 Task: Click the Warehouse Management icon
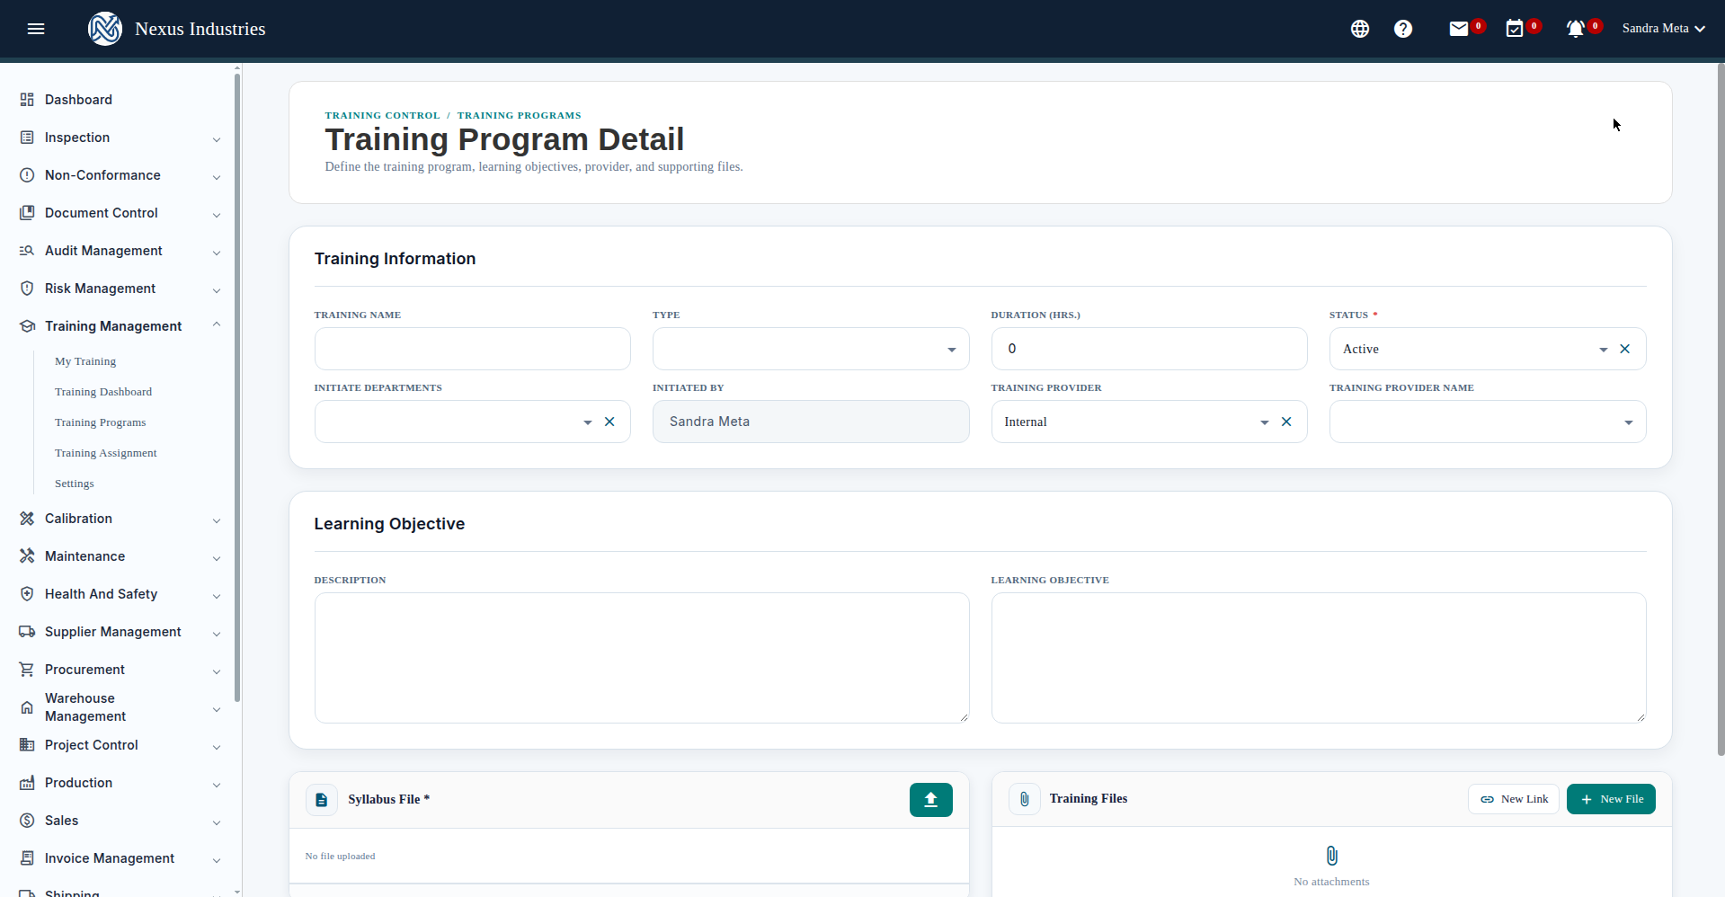point(27,707)
